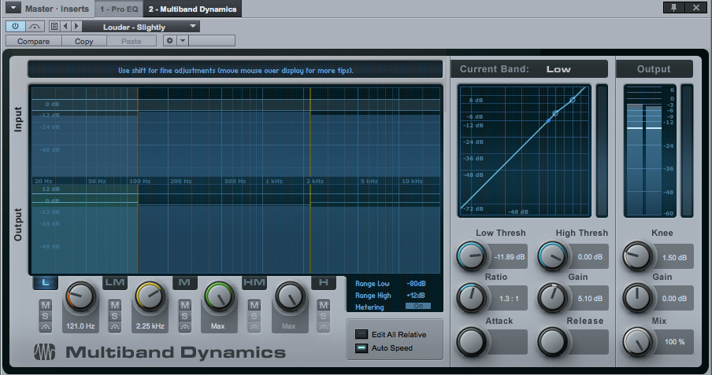
Task: Select the LM (Low Mid) band button
Action: tap(115, 282)
